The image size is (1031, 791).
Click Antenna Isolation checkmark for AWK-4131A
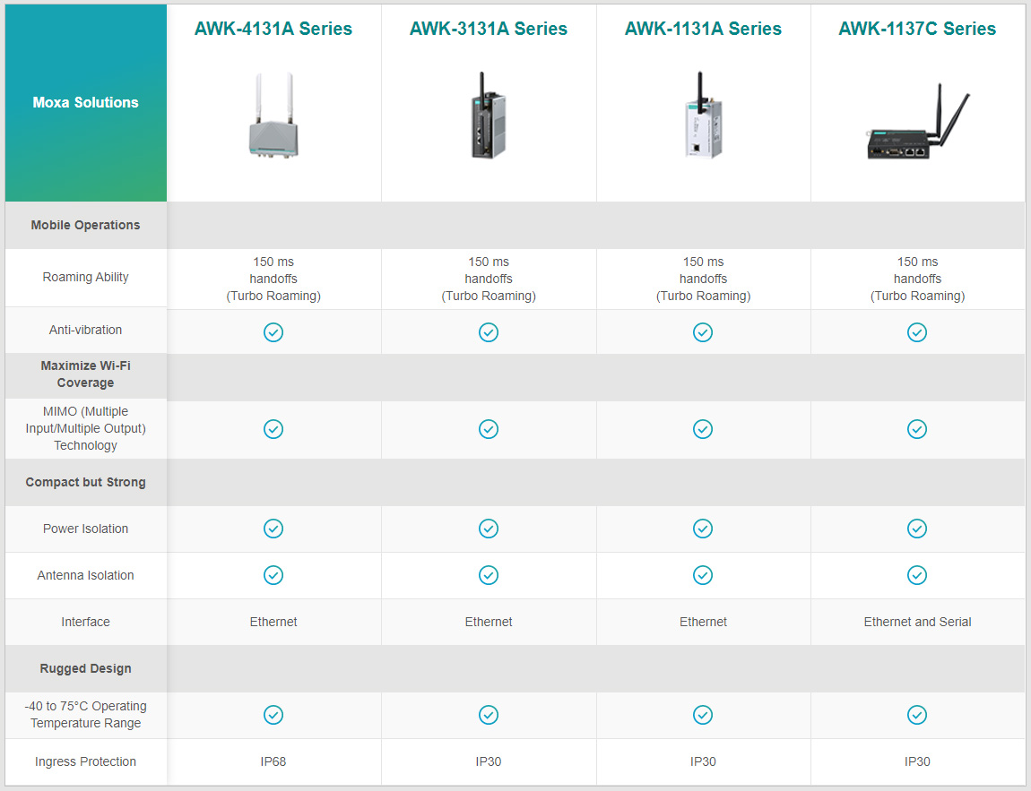click(x=273, y=575)
